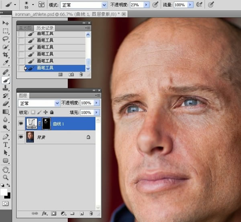241x222 pixels.
Task: Switch to the 直方图 tab
Action: tap(25, 28)
